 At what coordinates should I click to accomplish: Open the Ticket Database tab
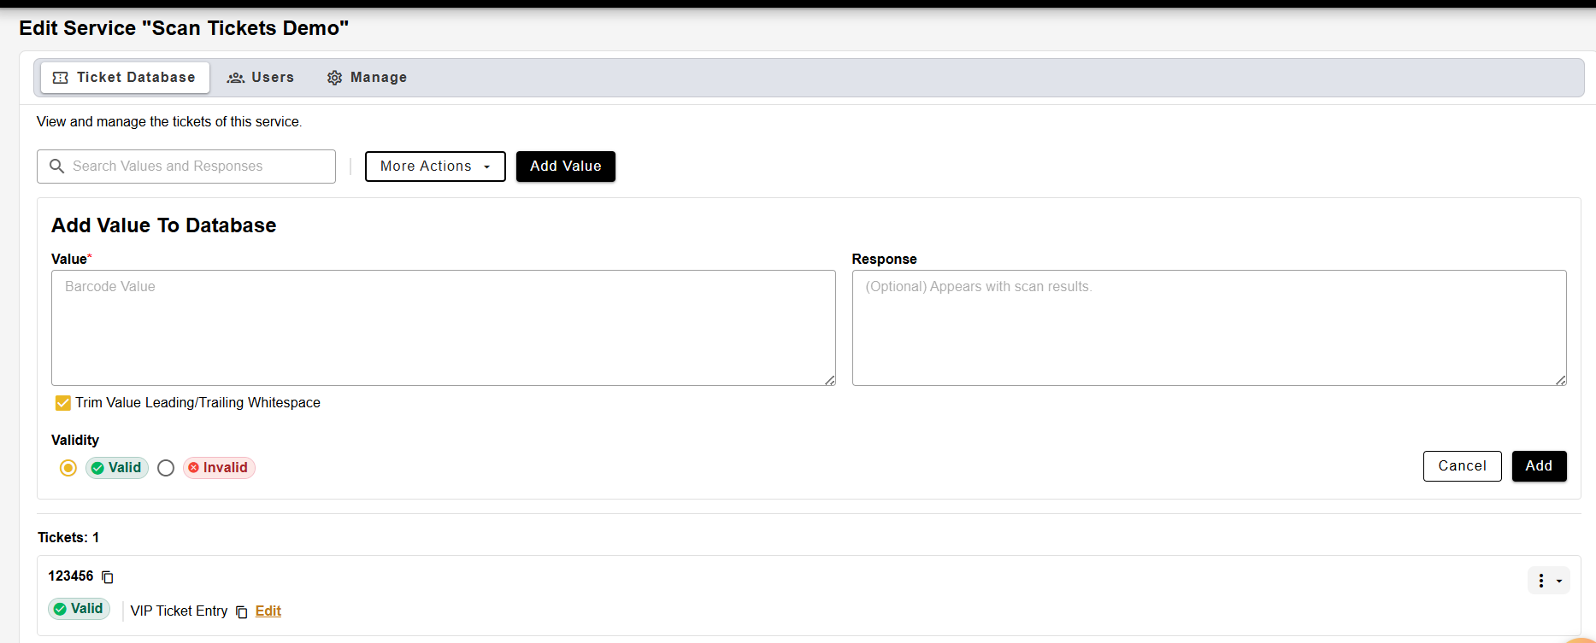point(125,78)
